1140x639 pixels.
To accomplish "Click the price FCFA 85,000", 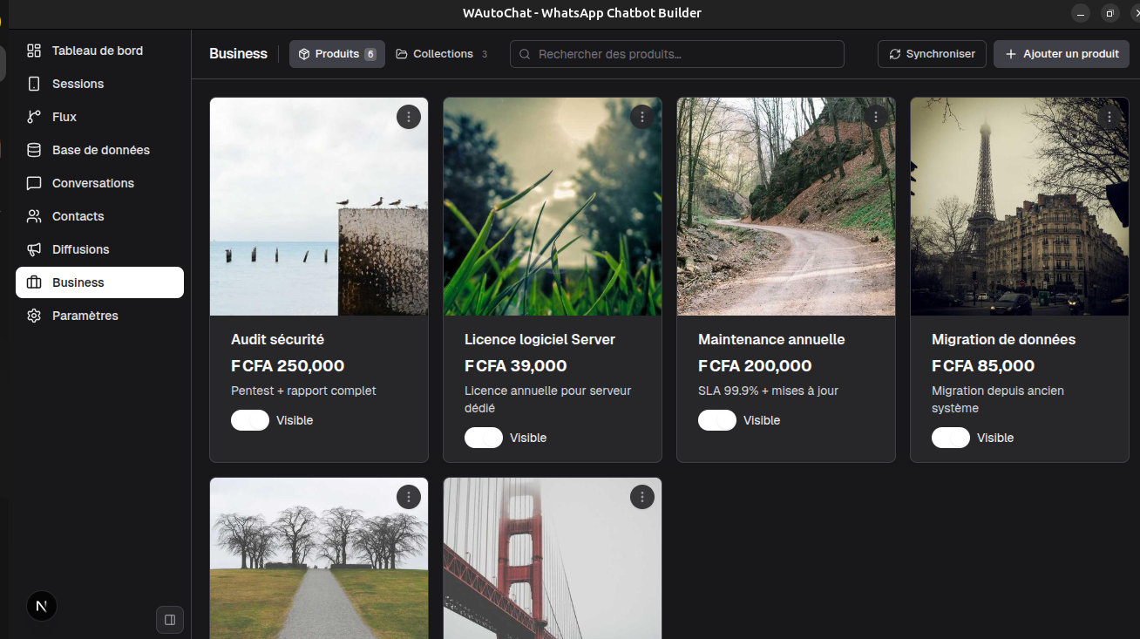I will [x=983, y=366].
